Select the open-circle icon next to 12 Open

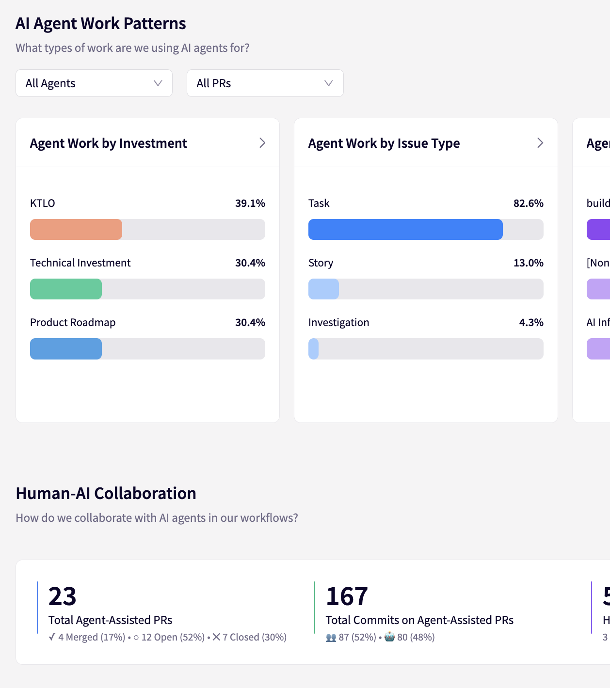pos(136,637)
